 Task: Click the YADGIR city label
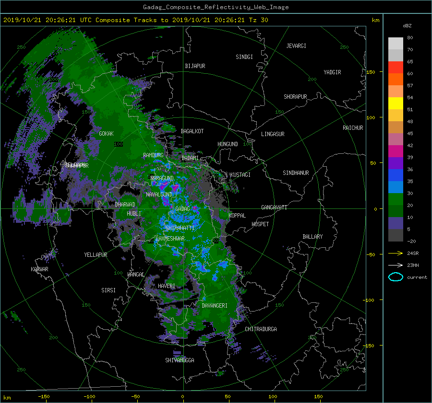tap(332, 72)
